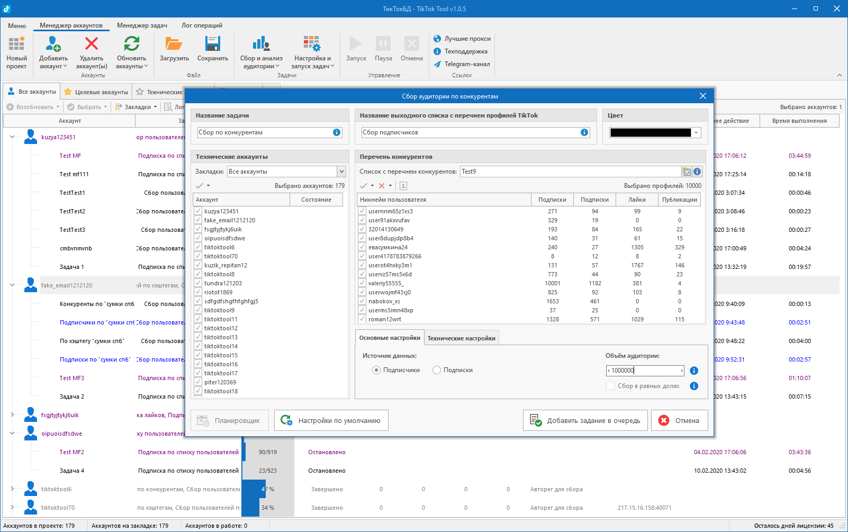Click the Load file folder icon
Image resolution: width=848 pixels, height=532 pixels.
174,44
